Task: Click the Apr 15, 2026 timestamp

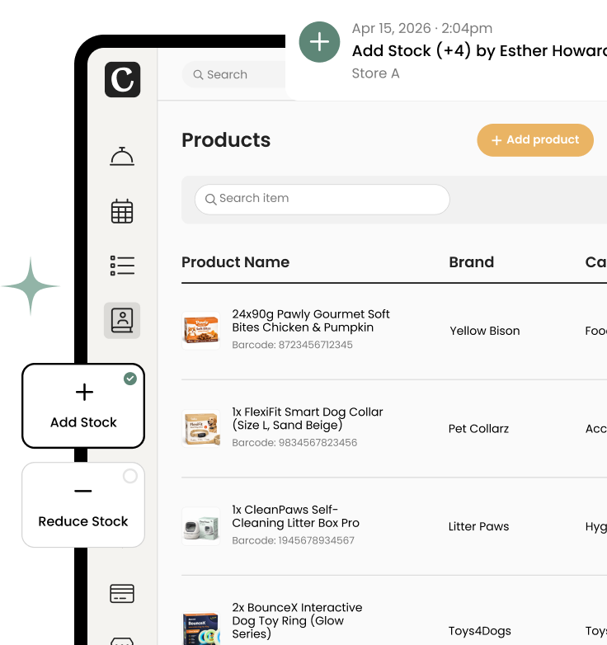Action: 422,28
